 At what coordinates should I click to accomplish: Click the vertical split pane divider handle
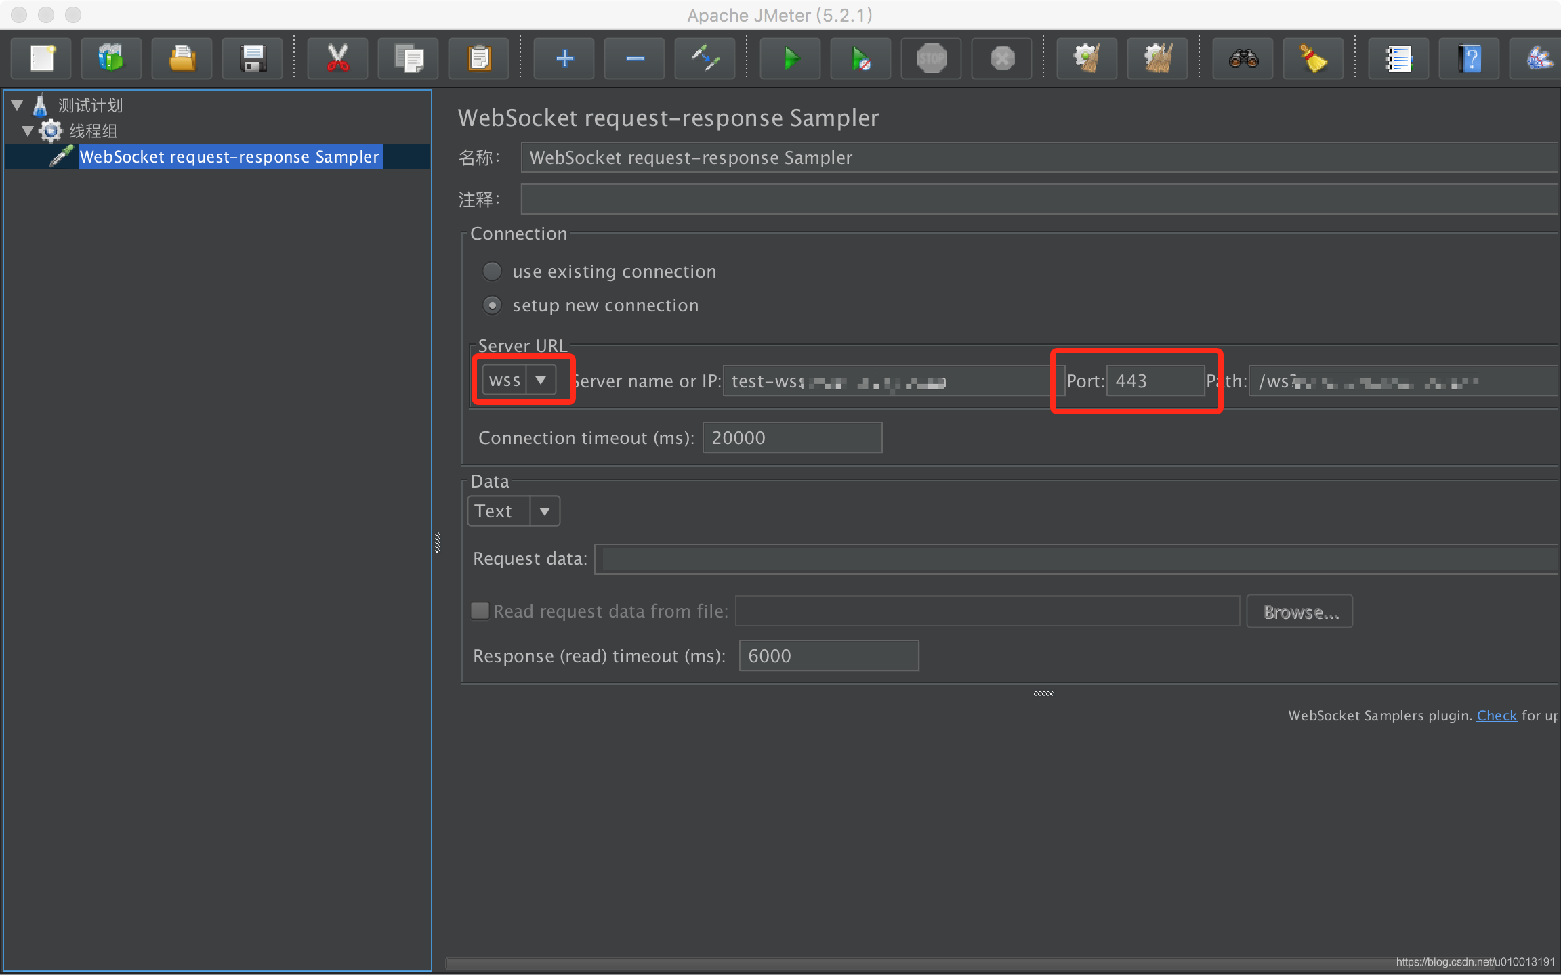tap(438, 542)
